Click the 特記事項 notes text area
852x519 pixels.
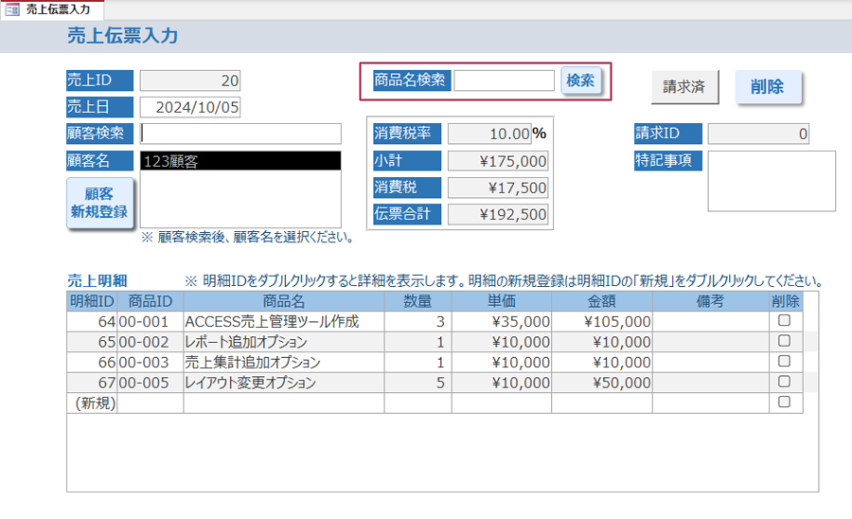[772, 181]
